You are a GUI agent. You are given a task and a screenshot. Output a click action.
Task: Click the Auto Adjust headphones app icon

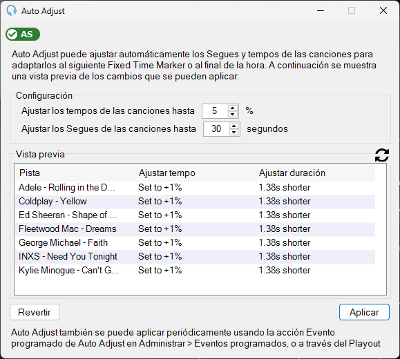pyautogui.click(x=12, y=11)
